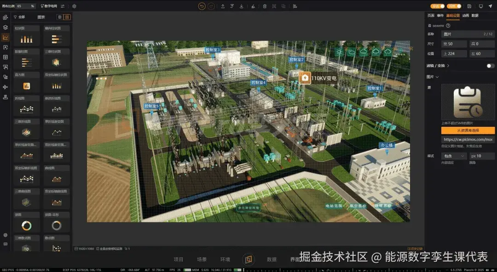
Task: Switch to the 基础设置 tab
Action: coord(453,16)
